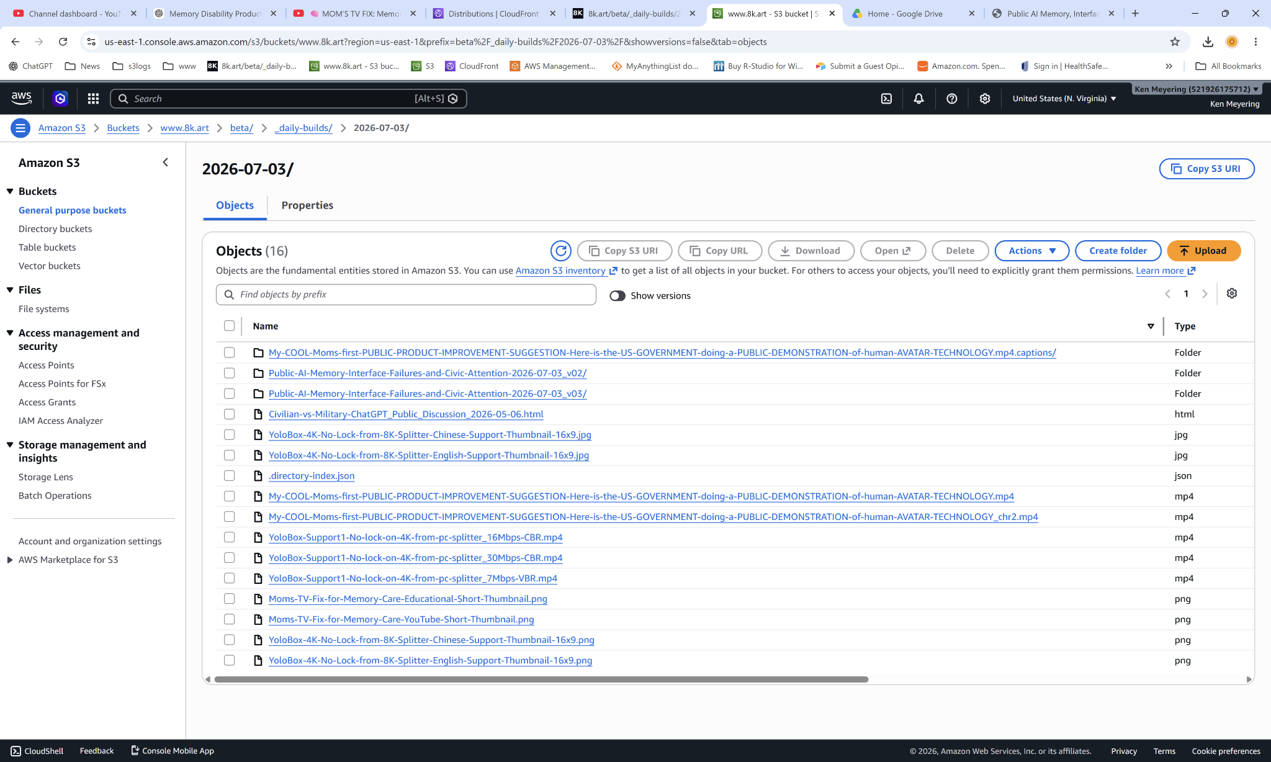The image size is (1271, 762).
Task: Select the Objects tab
Action: tap(235, 205)
